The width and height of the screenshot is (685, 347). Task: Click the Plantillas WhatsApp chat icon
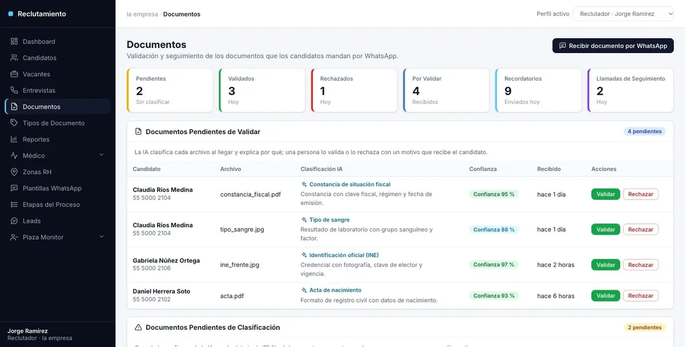tap(14, 188)
